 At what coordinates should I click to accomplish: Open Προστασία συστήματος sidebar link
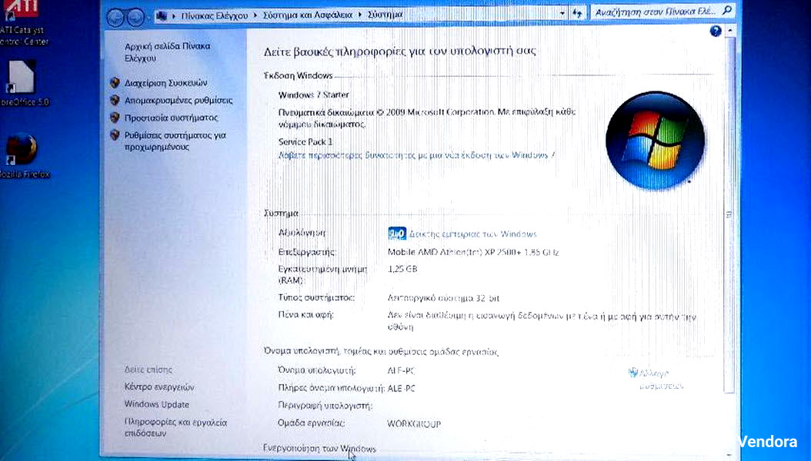pos(171,118)
